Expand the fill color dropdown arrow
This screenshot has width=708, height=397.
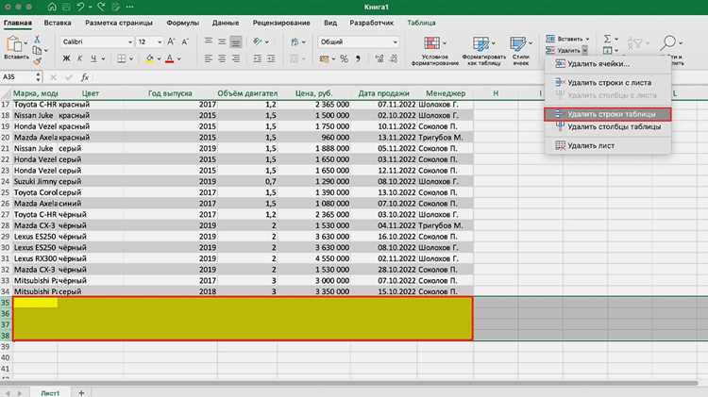pos(159,59)
